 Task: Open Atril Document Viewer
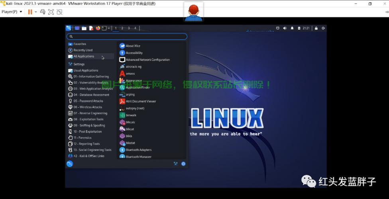141,101
